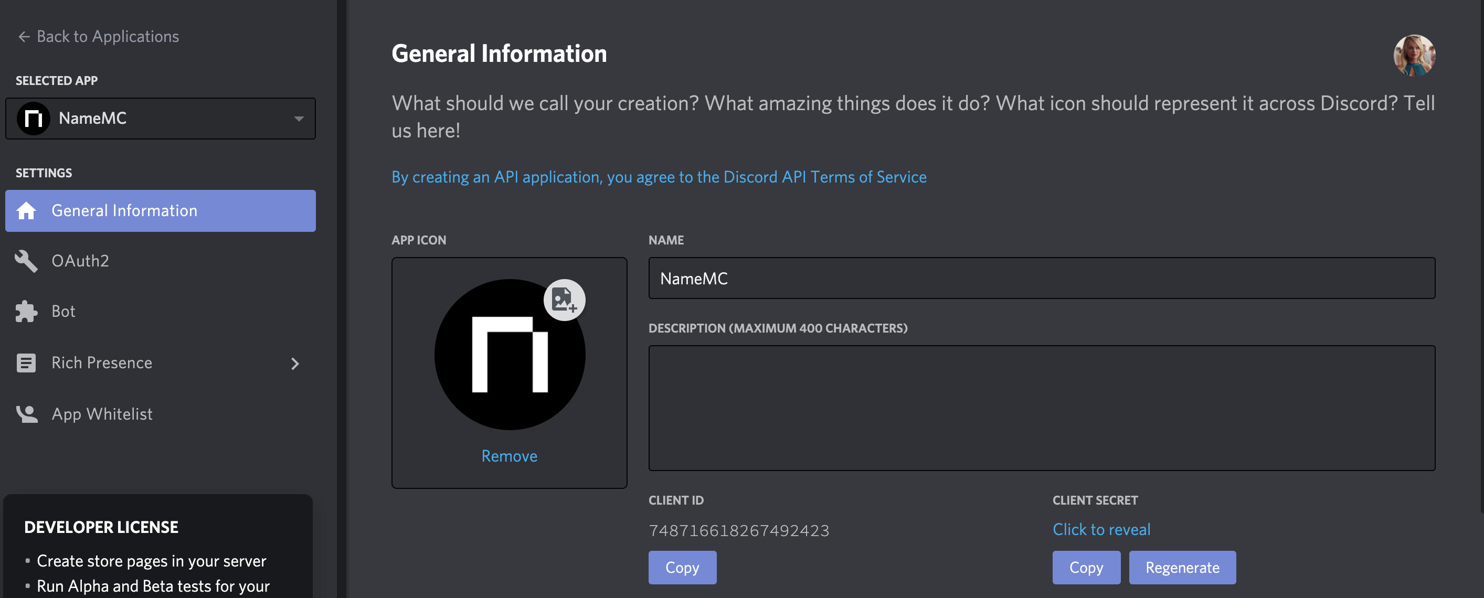This screenshot has height=598, width=1484.
Task: Click the NameMC logo in the selected app box
Action: tap(34, 119)
